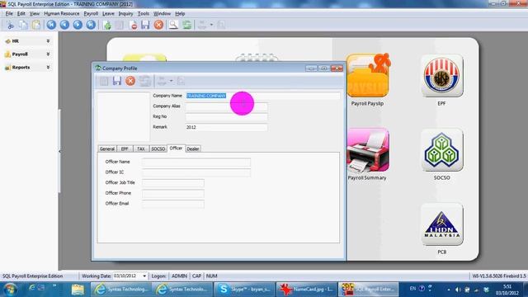Click into the Company Alias field
Viewport: 528px width, 297px height.
tap(226, 106)
